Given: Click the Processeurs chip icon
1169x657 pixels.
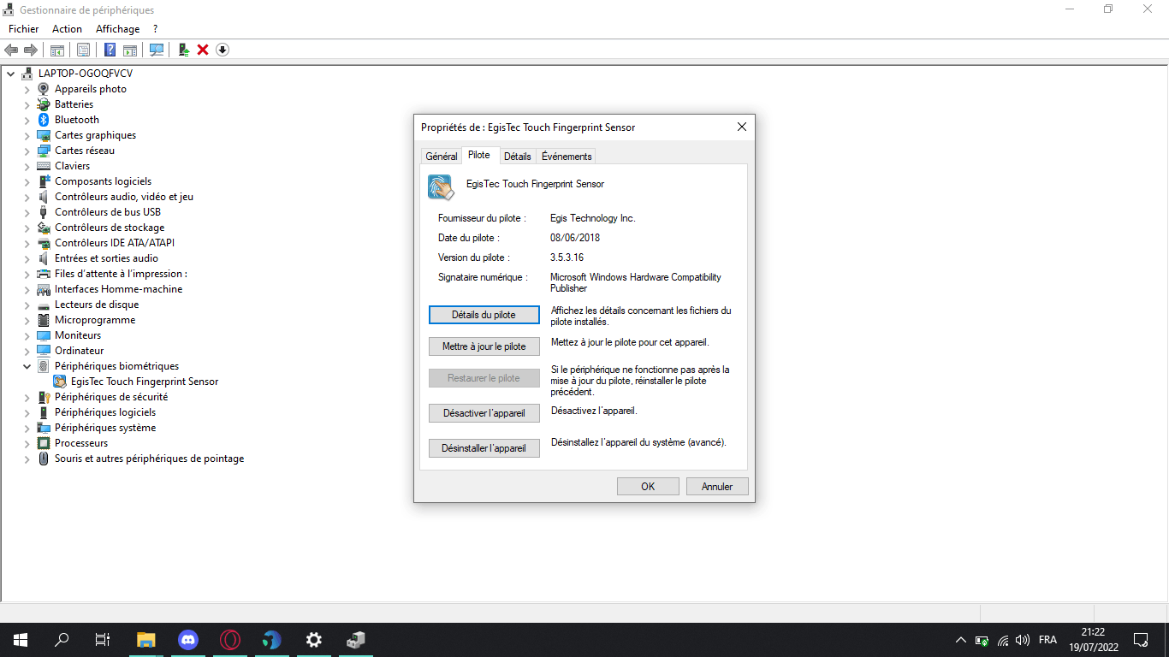Looking at the screenshot, I should coord(44,443).
